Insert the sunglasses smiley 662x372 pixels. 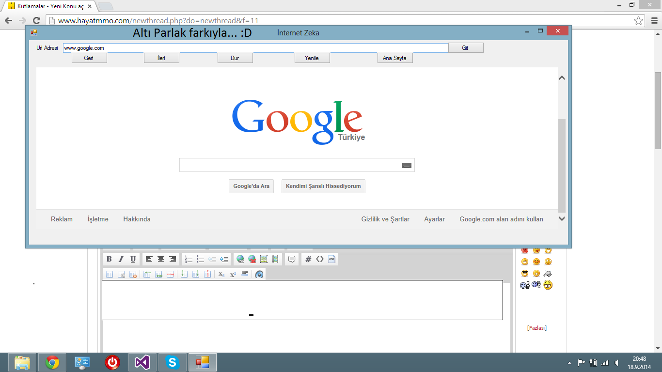coord(525,274)
